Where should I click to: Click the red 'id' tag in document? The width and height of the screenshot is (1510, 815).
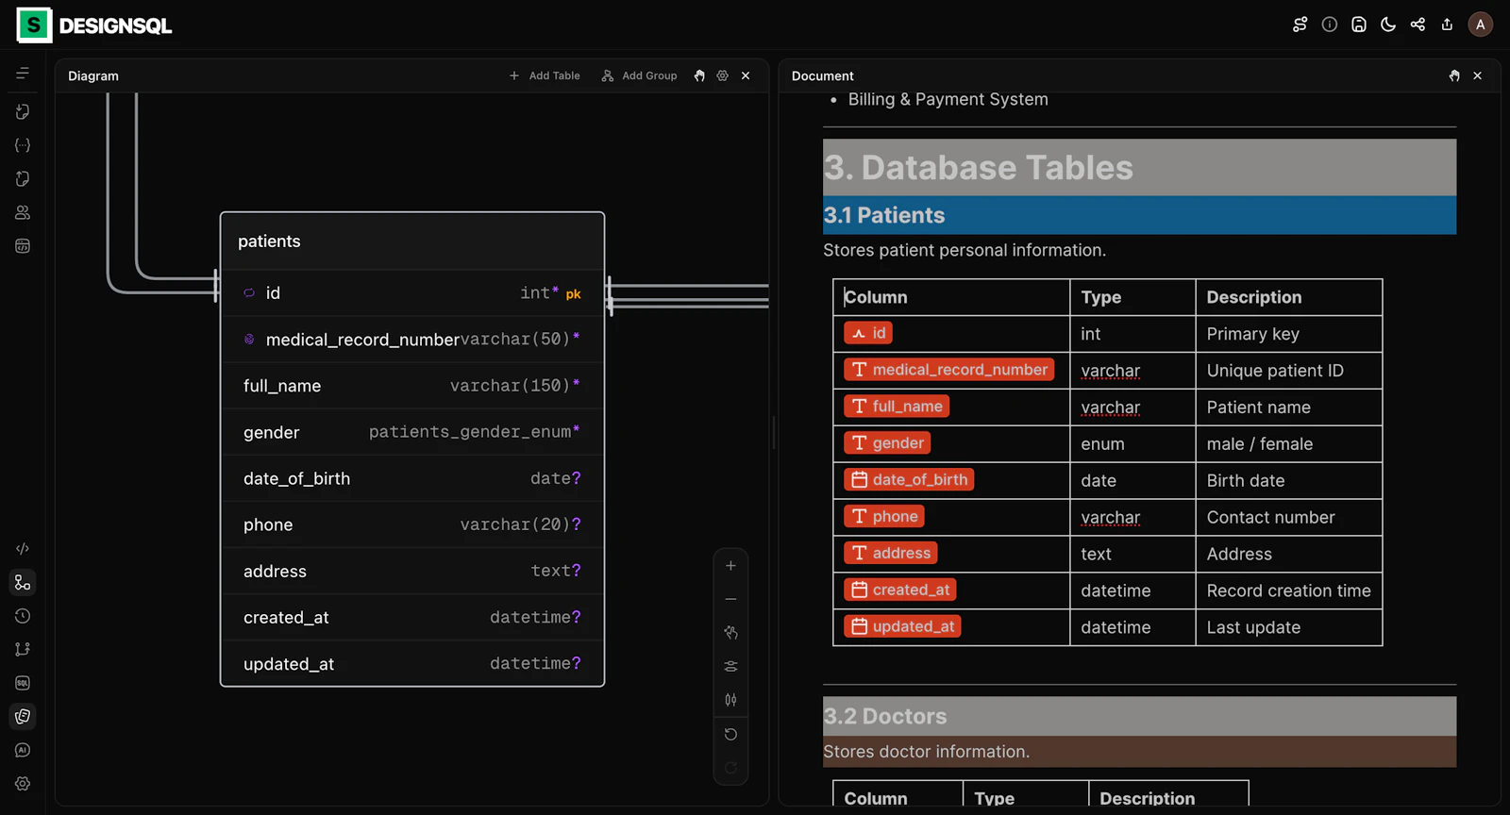tap(868, 333)
